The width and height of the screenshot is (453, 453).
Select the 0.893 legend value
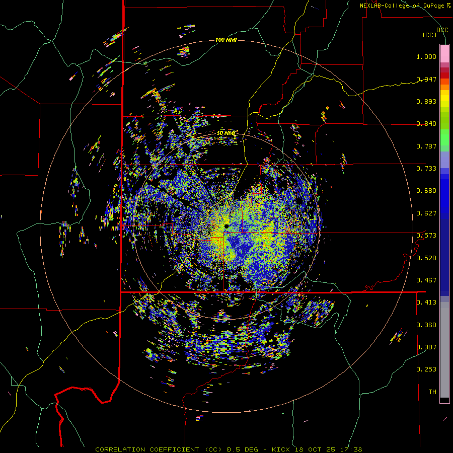point(426,101)
